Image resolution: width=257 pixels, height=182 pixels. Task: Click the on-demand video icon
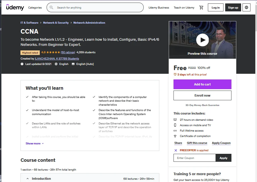point(175,120)
